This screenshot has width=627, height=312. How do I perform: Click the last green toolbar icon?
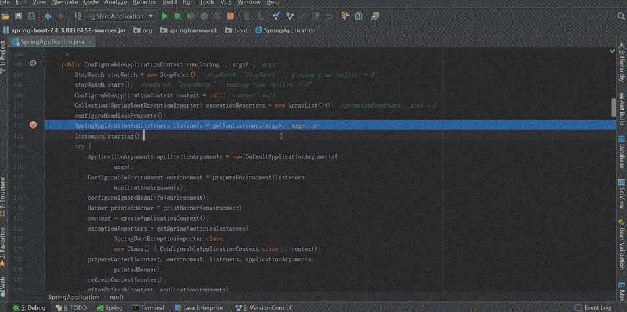coord(375,16)
